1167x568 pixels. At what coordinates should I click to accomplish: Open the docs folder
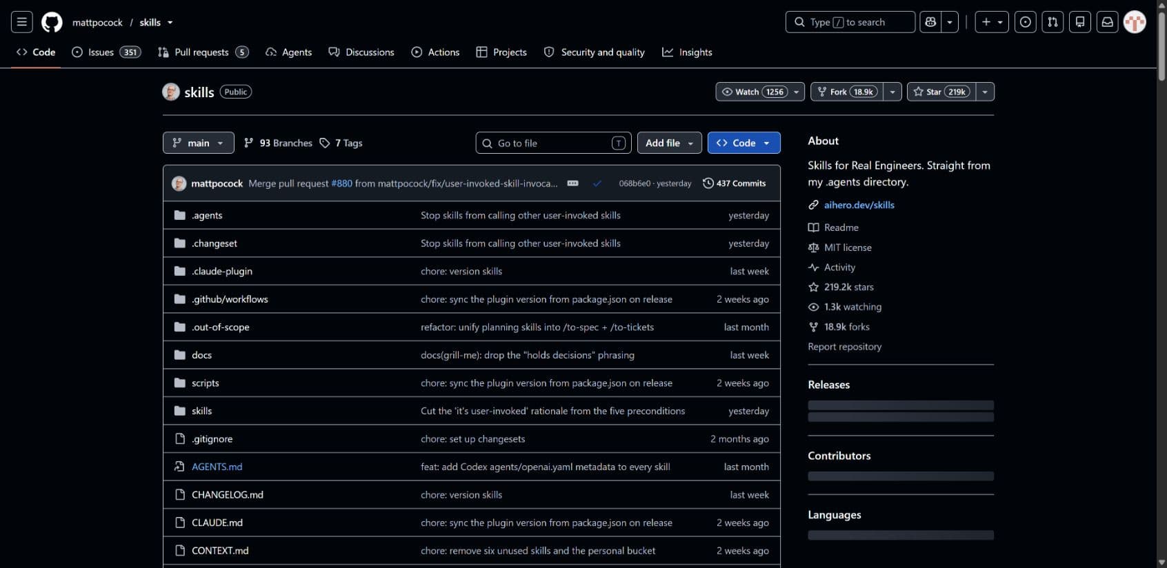[x=201, y=355]
